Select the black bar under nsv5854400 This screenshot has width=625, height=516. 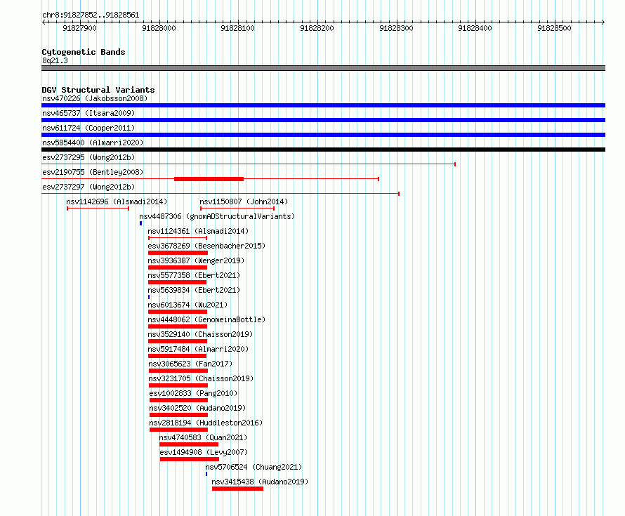[323, 150]
